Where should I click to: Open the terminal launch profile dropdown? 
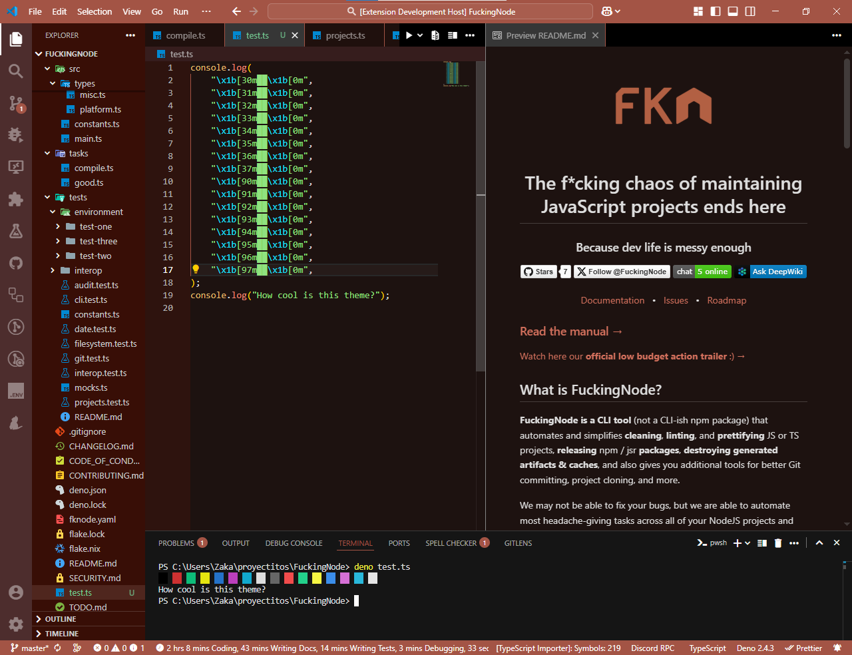click(747, 543)
